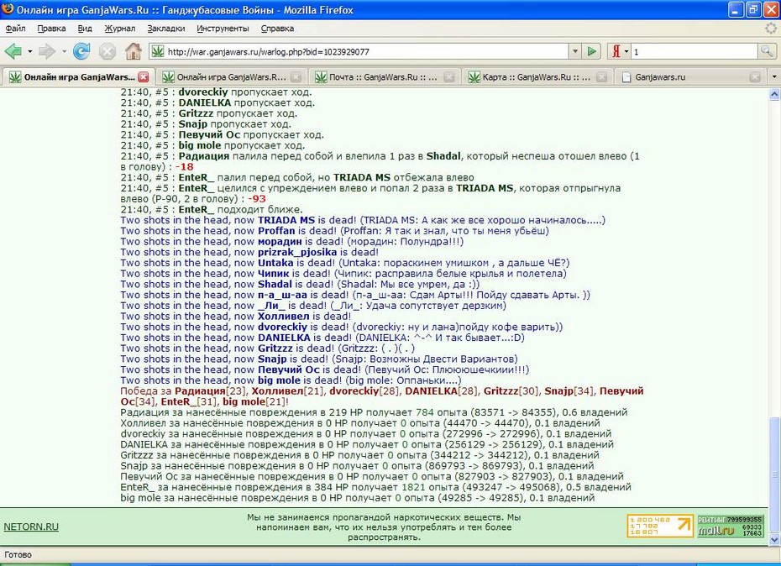Open the search engine selector dropdown
781x566 pixels.
(x=626, y=51)
